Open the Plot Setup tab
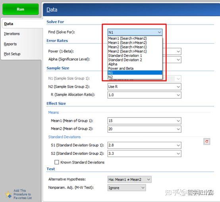 pyautogui.click(x=12, y=54)
